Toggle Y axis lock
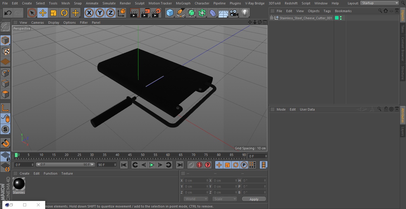Screen dimensions: 406x209 (100, 13)
